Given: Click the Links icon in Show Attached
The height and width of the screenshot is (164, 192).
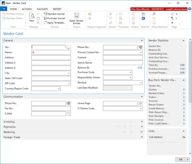Looking at the screenshot, I should point(154,23).
